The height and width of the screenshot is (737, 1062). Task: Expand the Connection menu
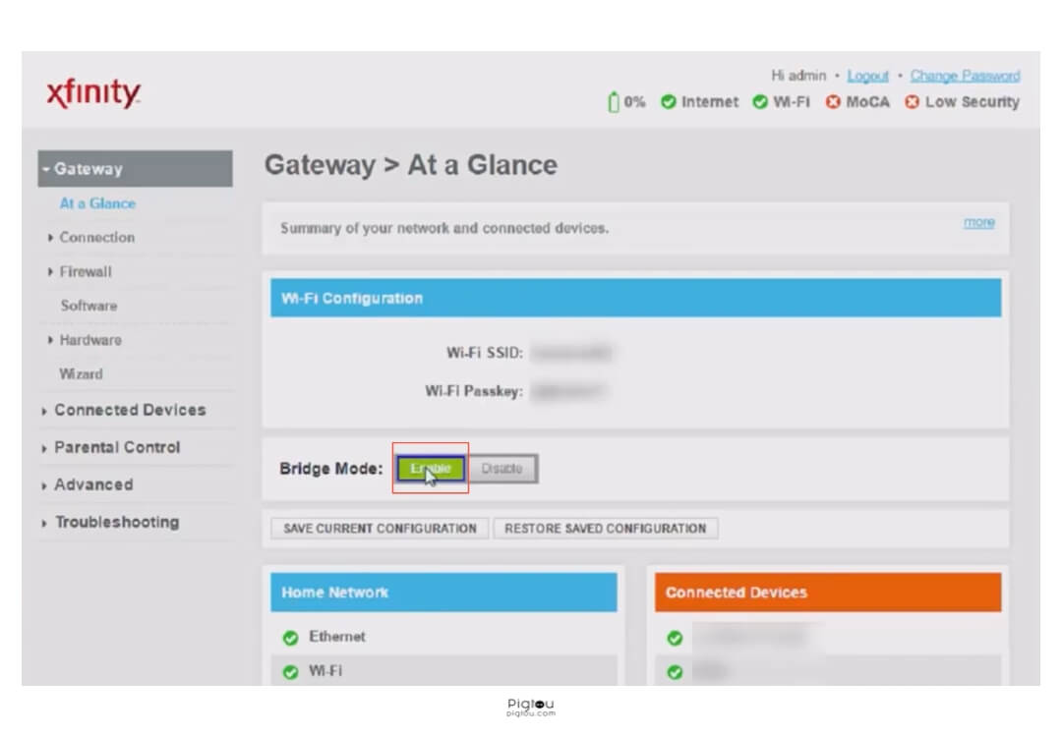pyautogui.click(x=95, y=237)
